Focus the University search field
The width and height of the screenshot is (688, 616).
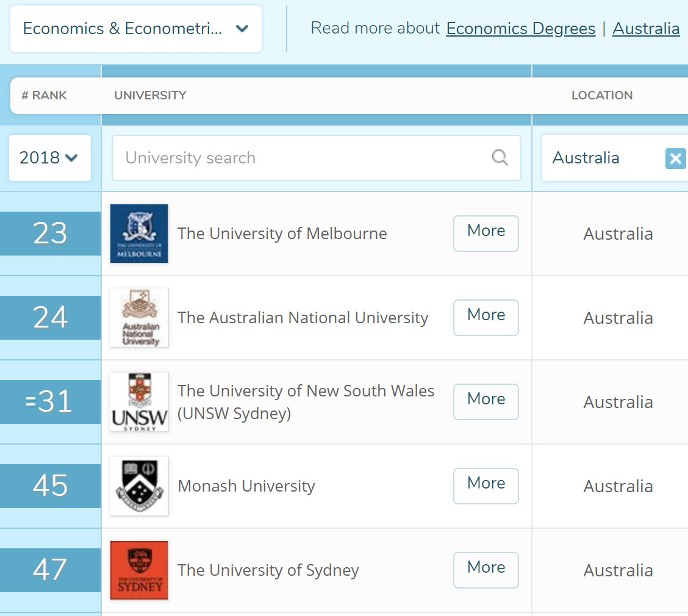click(317, 158)
